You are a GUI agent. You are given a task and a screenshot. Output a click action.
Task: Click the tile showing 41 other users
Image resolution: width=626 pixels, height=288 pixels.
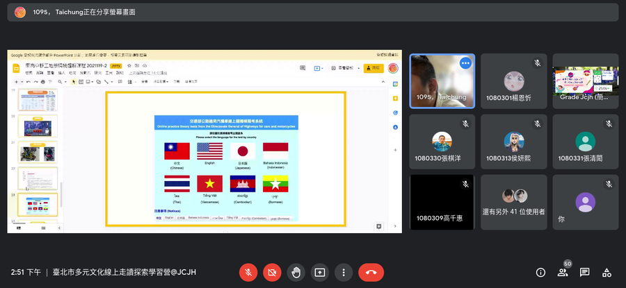click(x=513, y=202)
